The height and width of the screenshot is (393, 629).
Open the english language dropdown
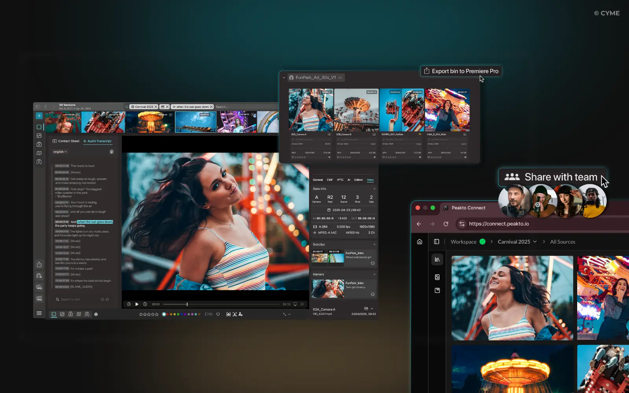(60, 152)
